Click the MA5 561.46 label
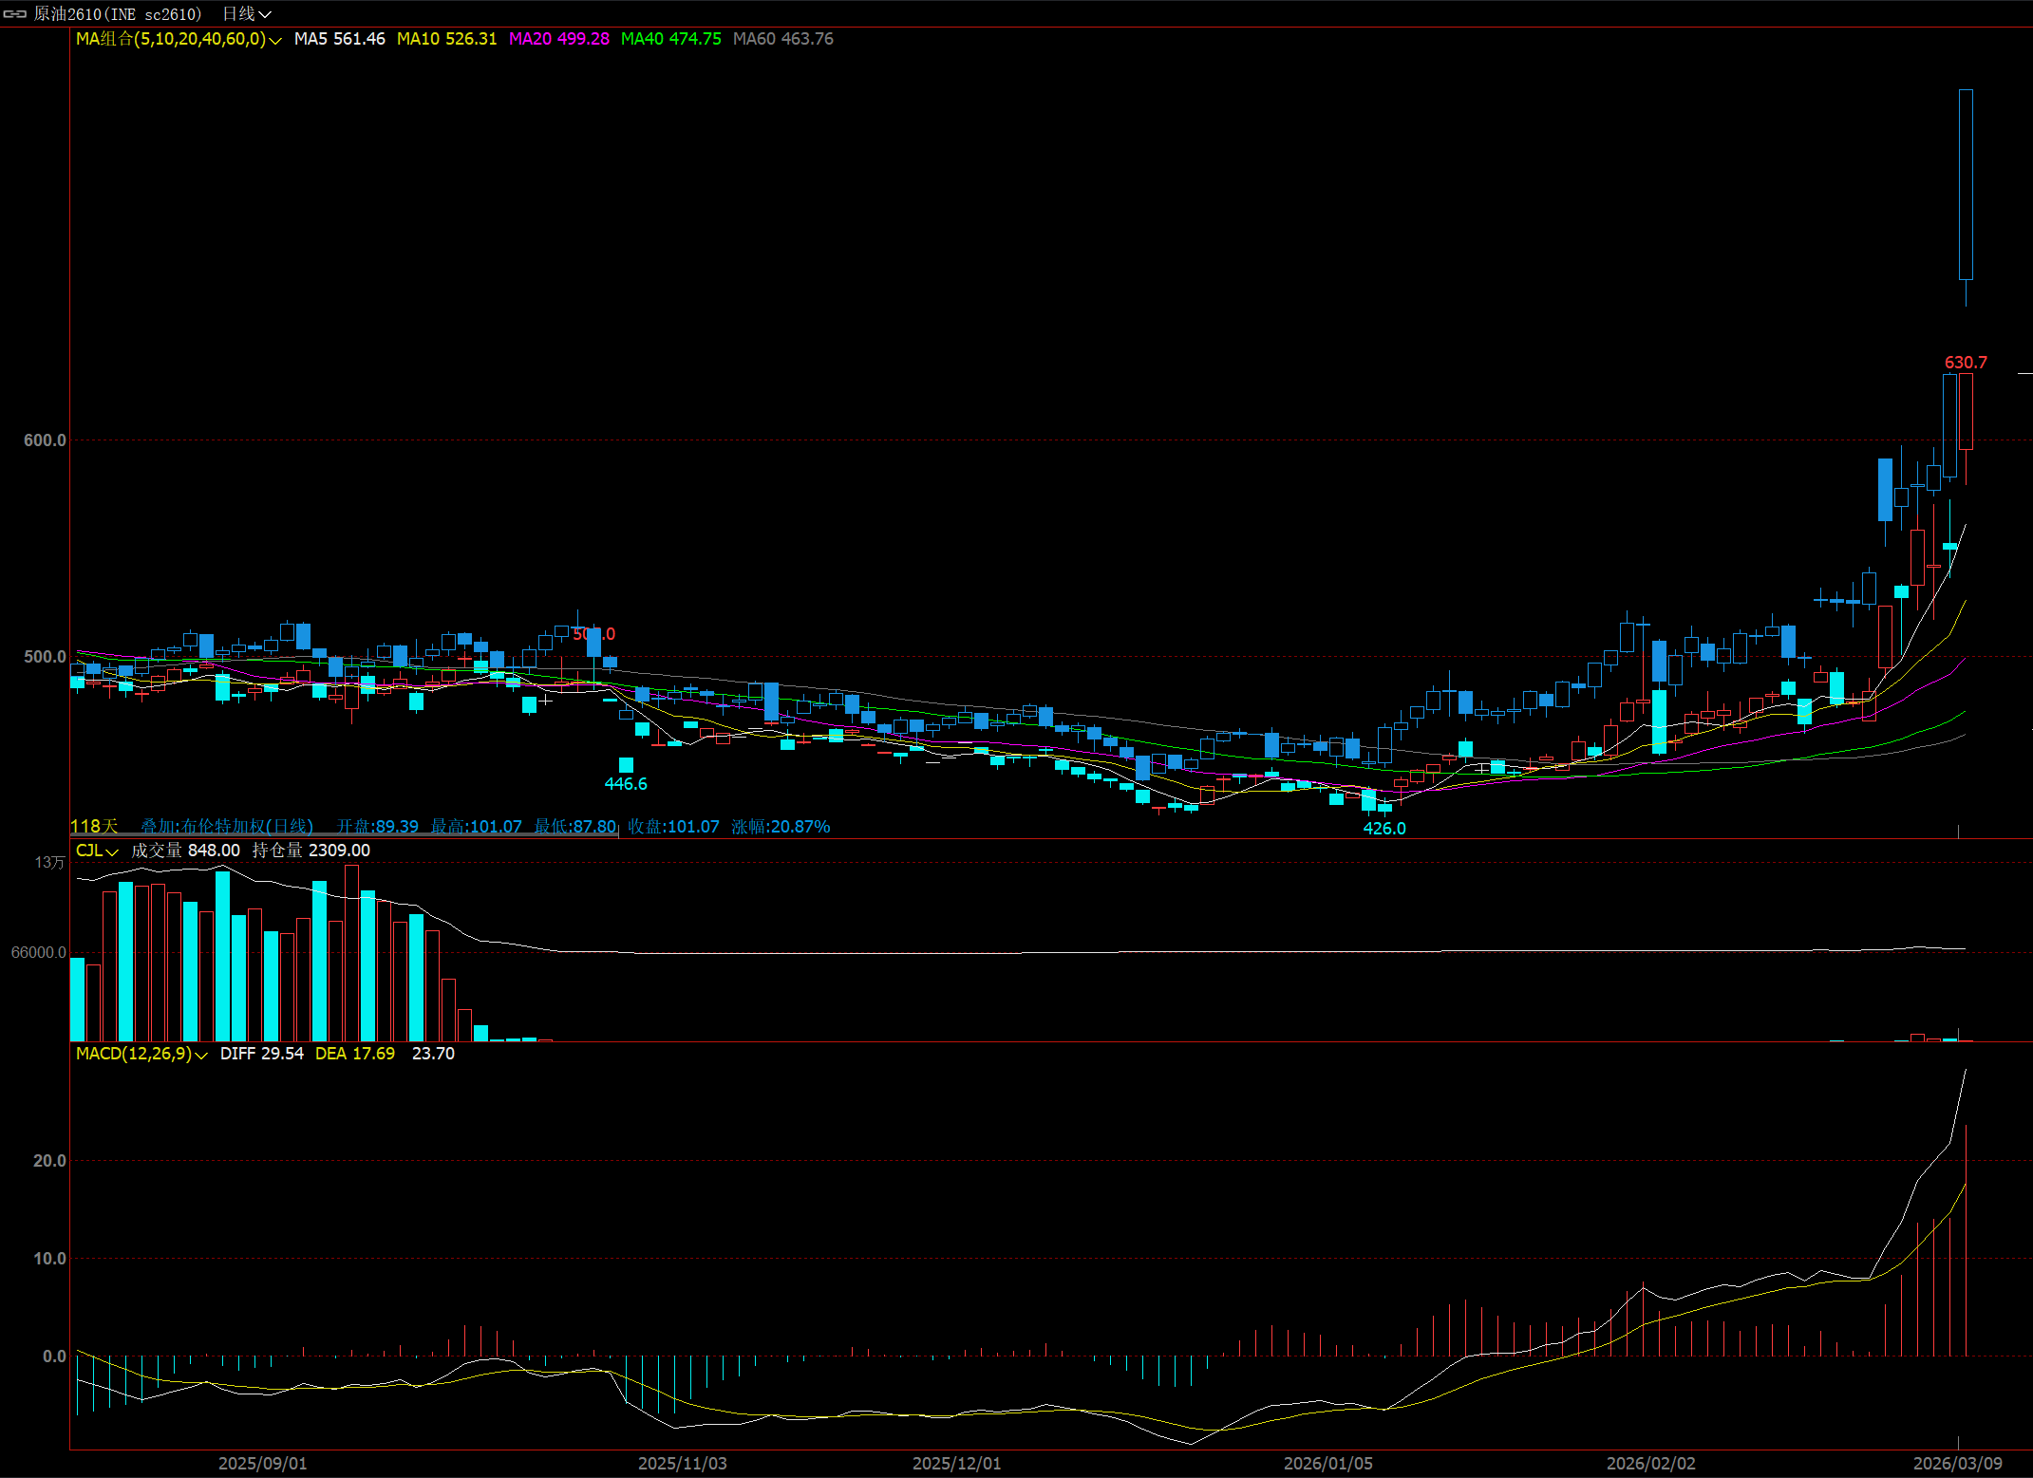2033x1478 pixels. coord(339,39)
